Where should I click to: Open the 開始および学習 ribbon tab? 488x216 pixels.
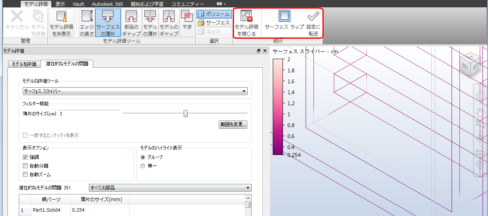click(x=147, y=4)
